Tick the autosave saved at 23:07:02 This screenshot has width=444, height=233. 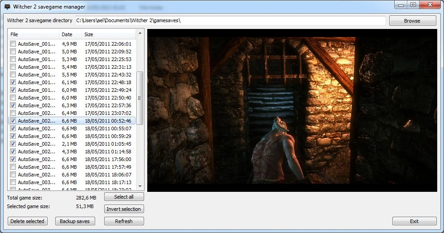click(x=13, y=113)
